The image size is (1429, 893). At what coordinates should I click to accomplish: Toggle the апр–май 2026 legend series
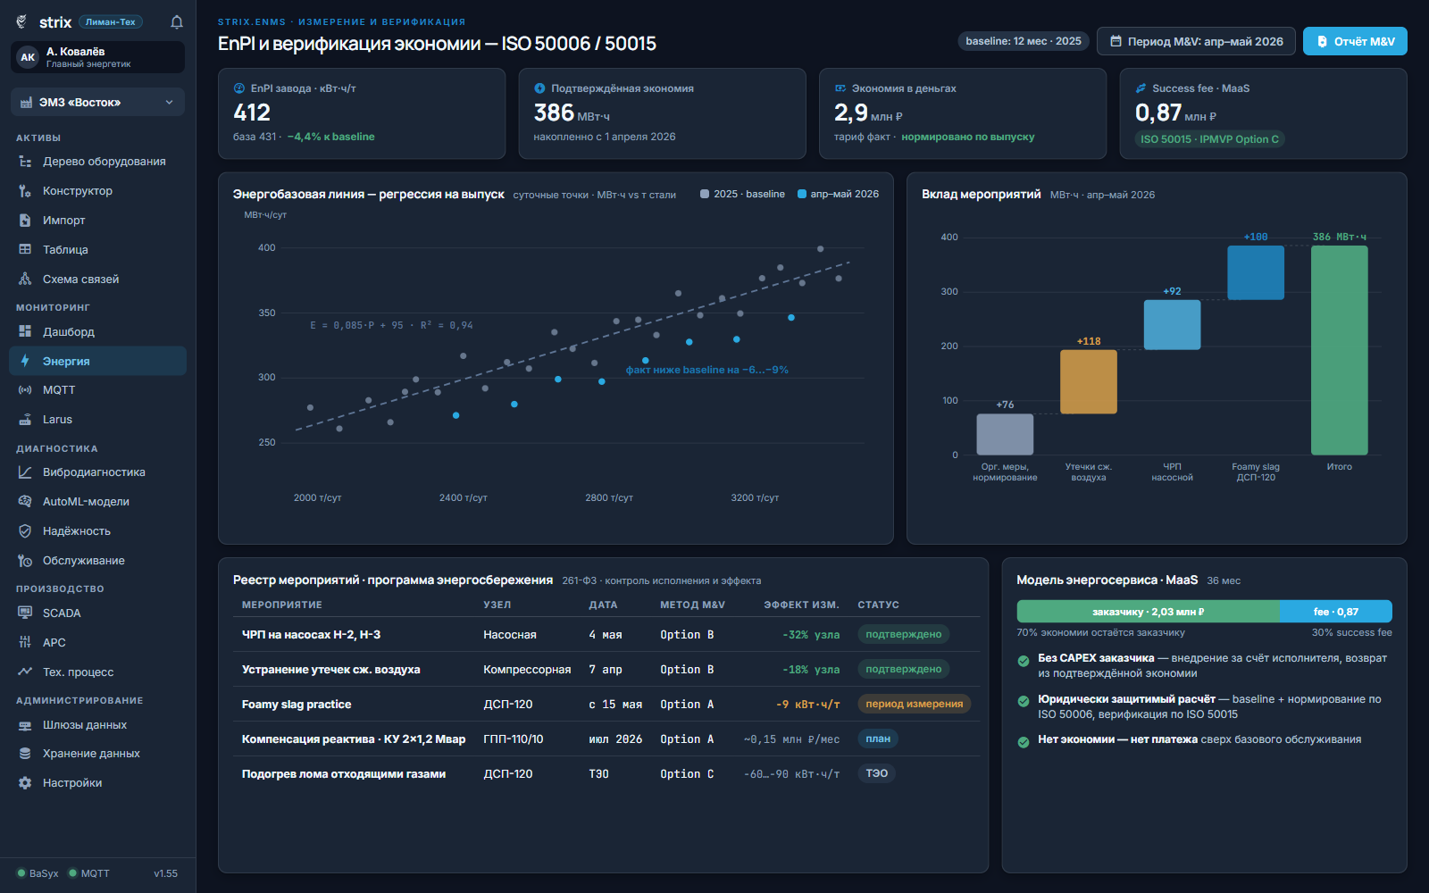(838, 194)
